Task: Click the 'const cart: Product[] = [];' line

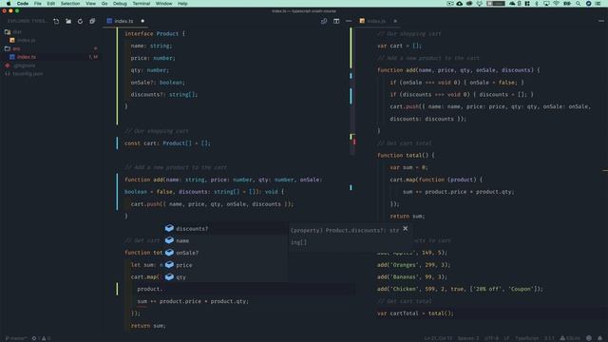Action: click(167, 143)
